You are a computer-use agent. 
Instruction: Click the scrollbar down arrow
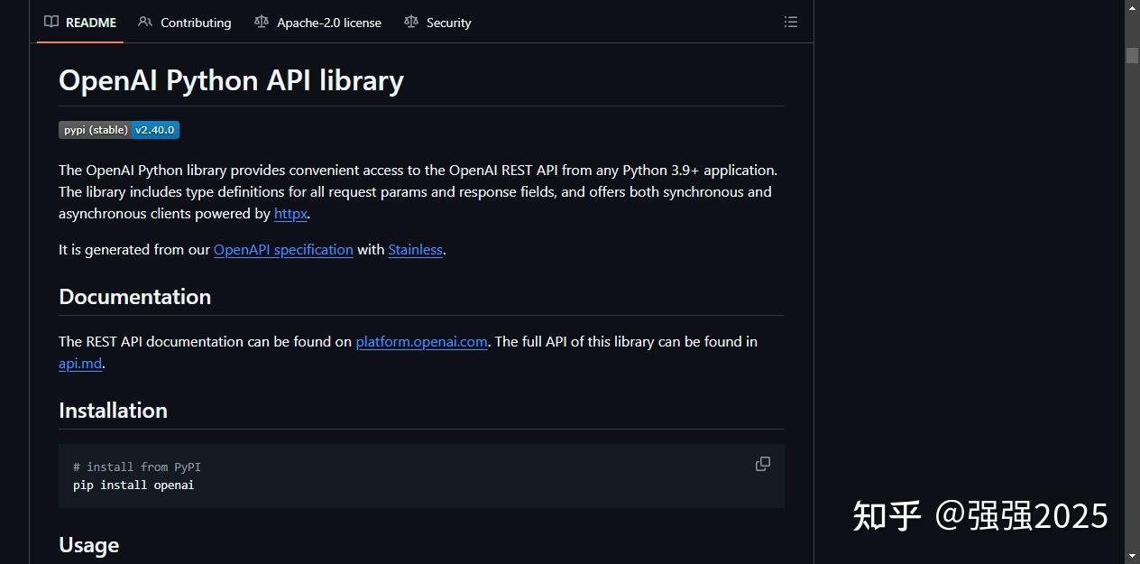click(x=1132, y=555)
